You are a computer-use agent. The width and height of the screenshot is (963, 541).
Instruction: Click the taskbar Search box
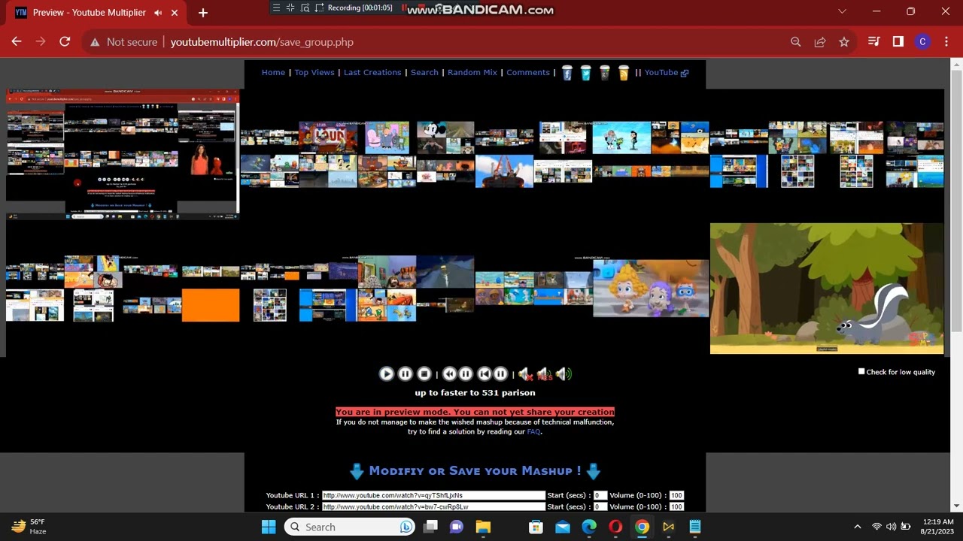tap(350, 527)
